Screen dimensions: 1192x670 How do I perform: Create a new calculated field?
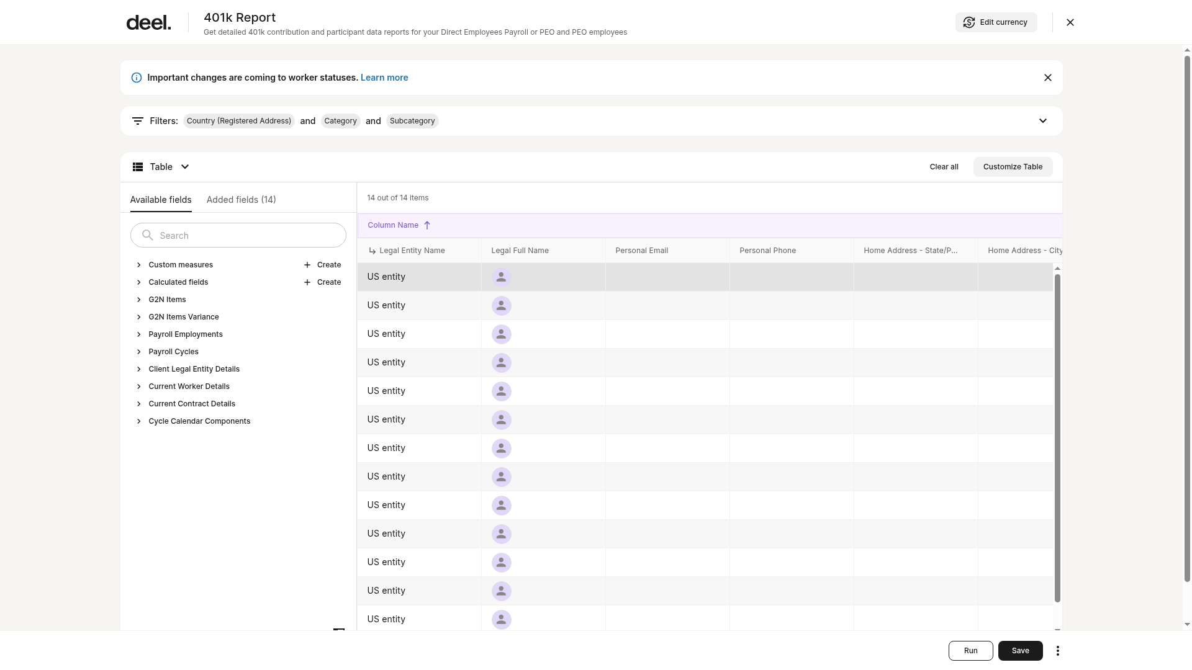322,282
